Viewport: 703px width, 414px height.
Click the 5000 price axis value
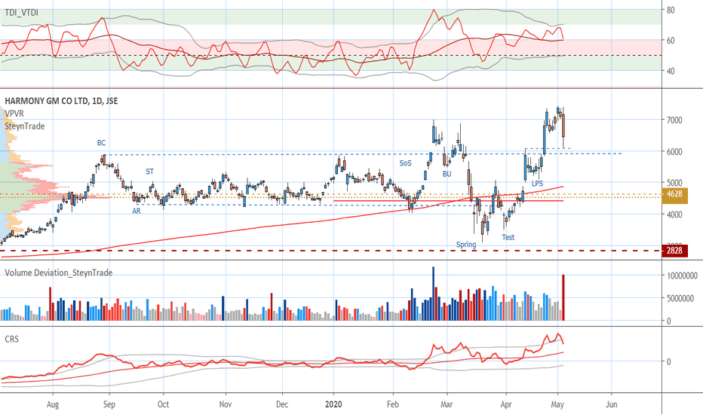pos(674,183)
